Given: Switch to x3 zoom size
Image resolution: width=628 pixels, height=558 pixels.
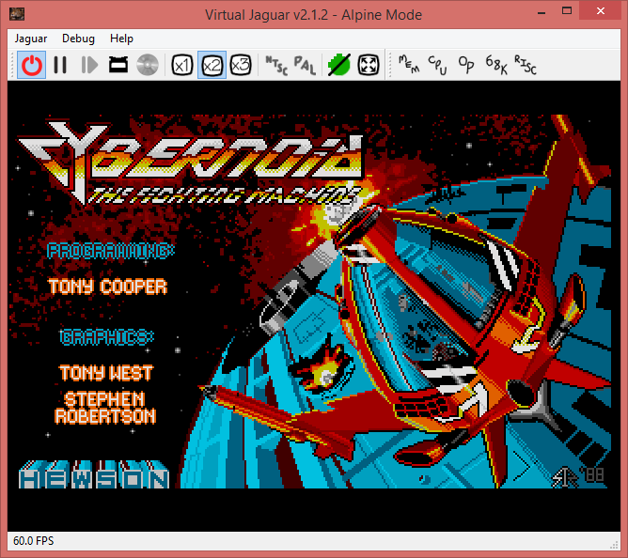Looking at the screenshot, I should [x=241, y=65].
